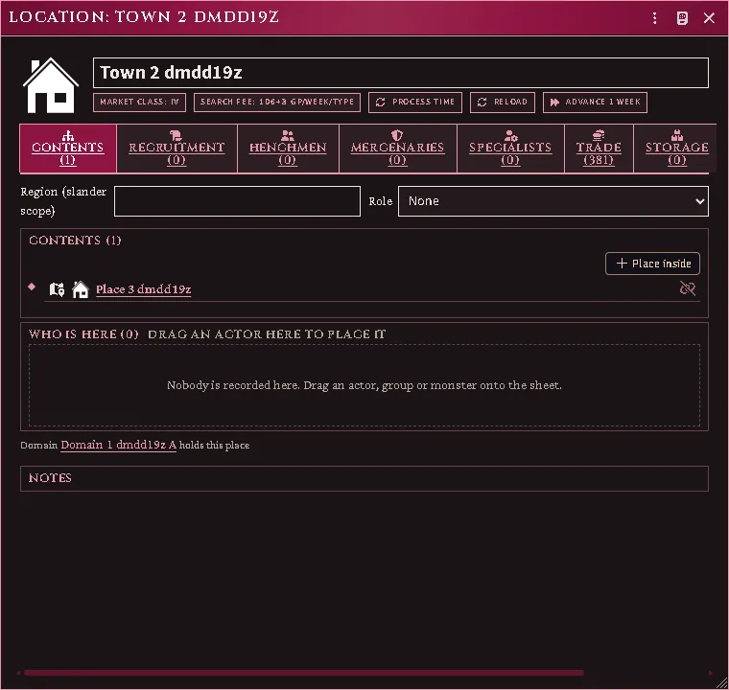
Task: Click the Reload button
Action: point(503,103)
